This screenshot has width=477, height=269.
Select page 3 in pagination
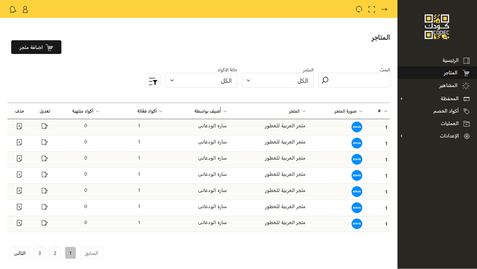click(40, 253)
